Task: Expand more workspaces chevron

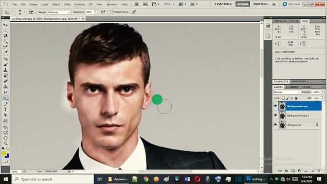Action: click(274, 4)
